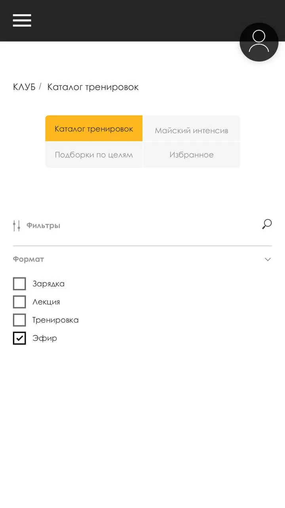This screenshot has height=508, width=285.
Task: Click the Лекция option label
Action: pyautogui.click(x=46, y=302)
